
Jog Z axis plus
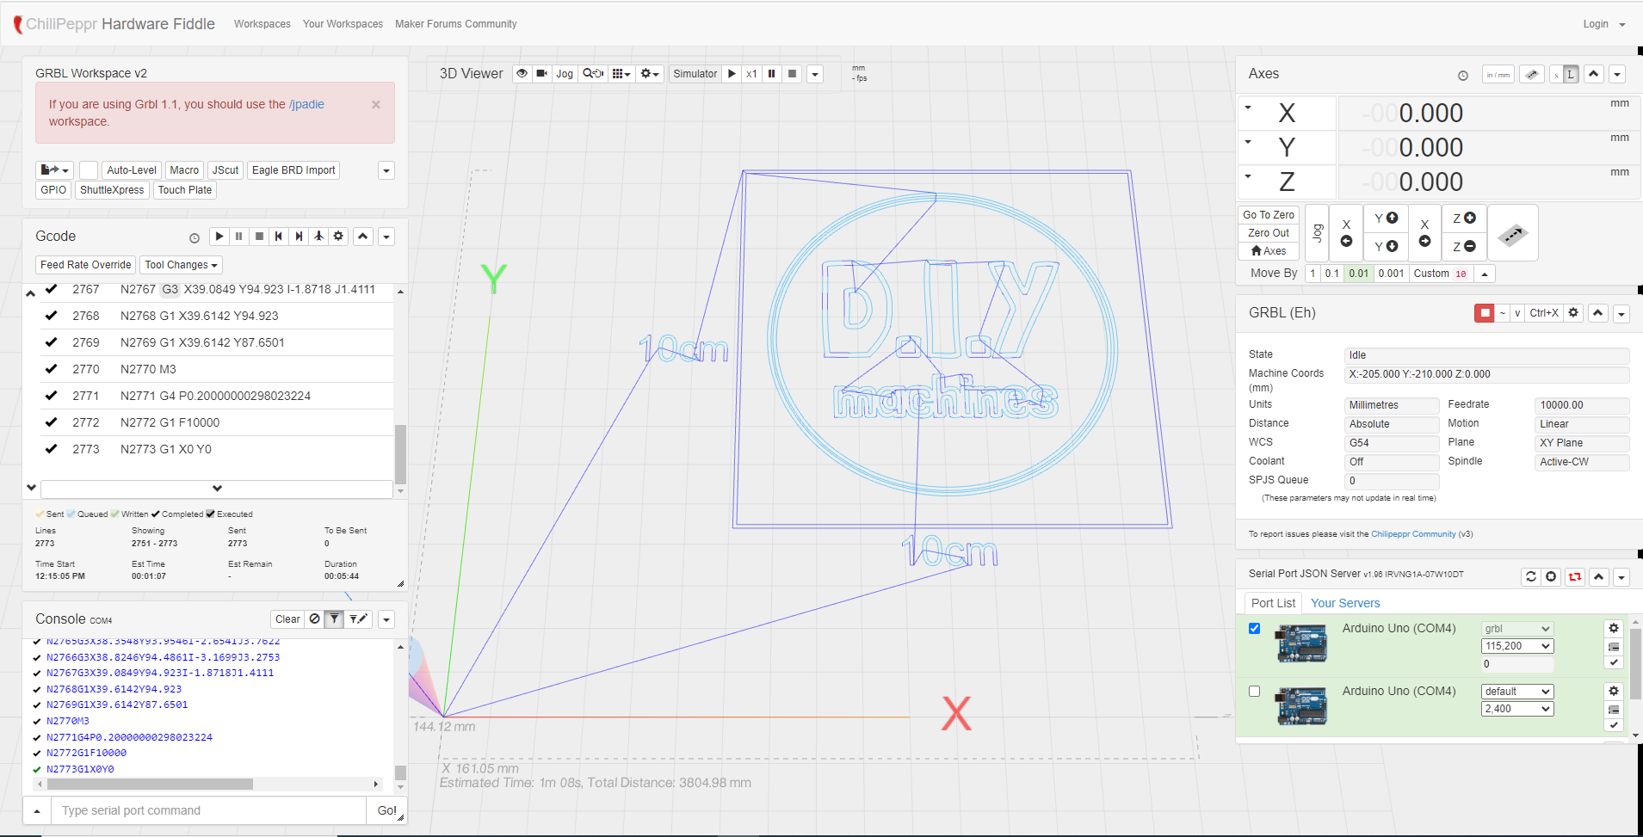coord(1464,218)
